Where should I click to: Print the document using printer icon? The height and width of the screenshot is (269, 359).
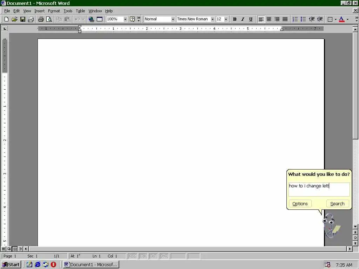[x=41, y=19]
